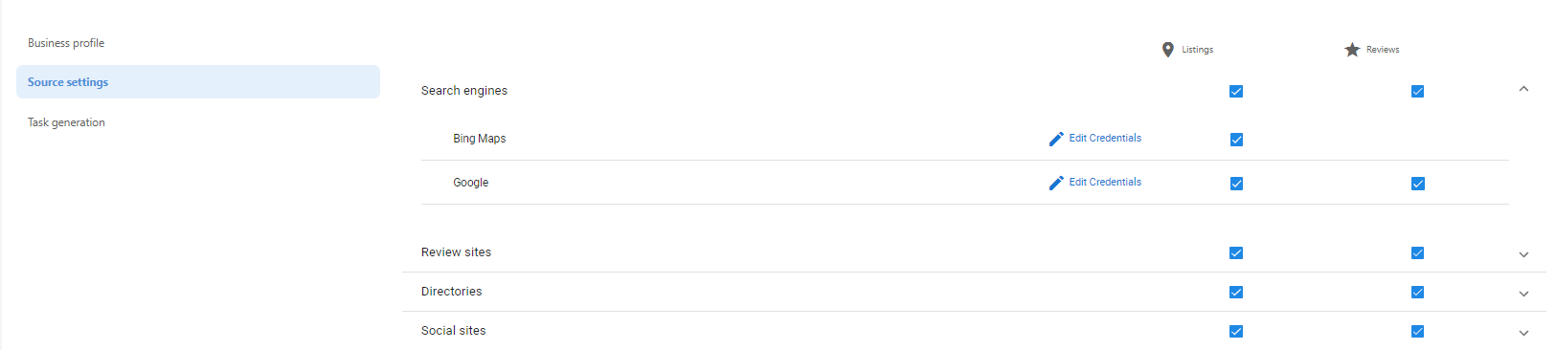Expand the Review sites section

(x=1523, y=254)
